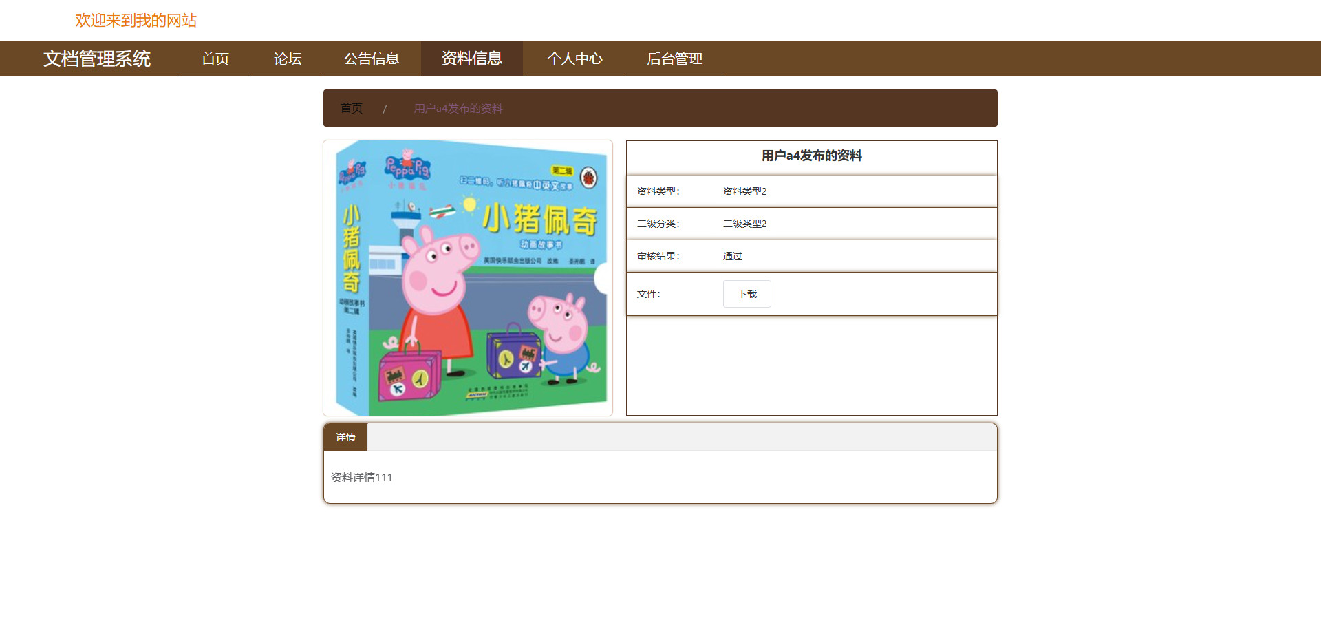The height and width of the screenshot is (627, 1321).
Task: Click the Peppa Pig book cover image
Action: [468, 278]
